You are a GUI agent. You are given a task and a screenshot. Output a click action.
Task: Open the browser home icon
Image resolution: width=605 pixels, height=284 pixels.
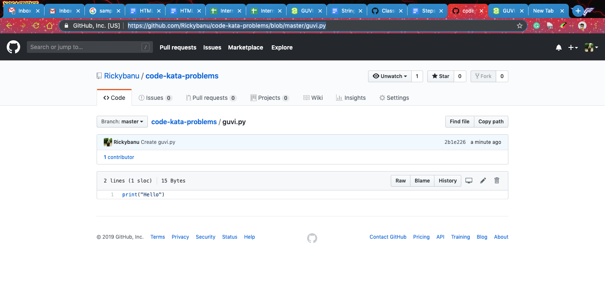click(49, 26)
